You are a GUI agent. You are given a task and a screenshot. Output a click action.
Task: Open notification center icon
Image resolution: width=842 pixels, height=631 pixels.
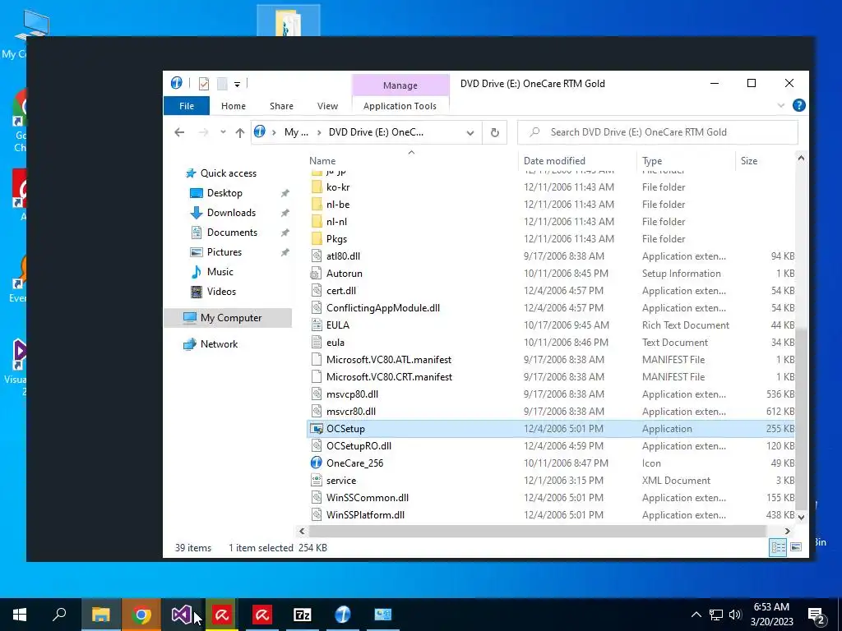click(817, 615)
